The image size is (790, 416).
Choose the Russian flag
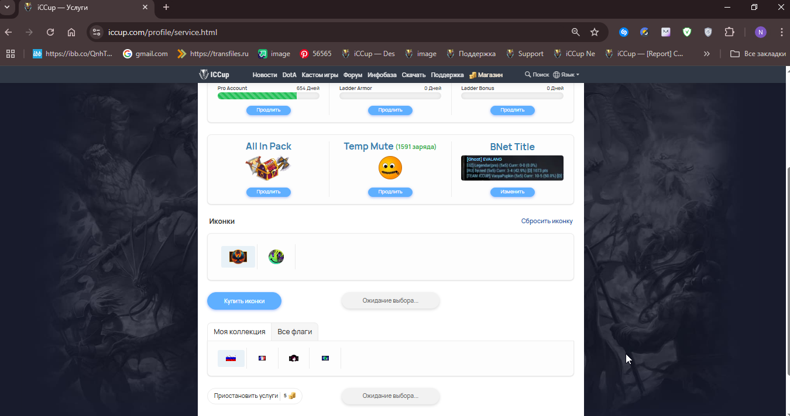click(231, 358)
